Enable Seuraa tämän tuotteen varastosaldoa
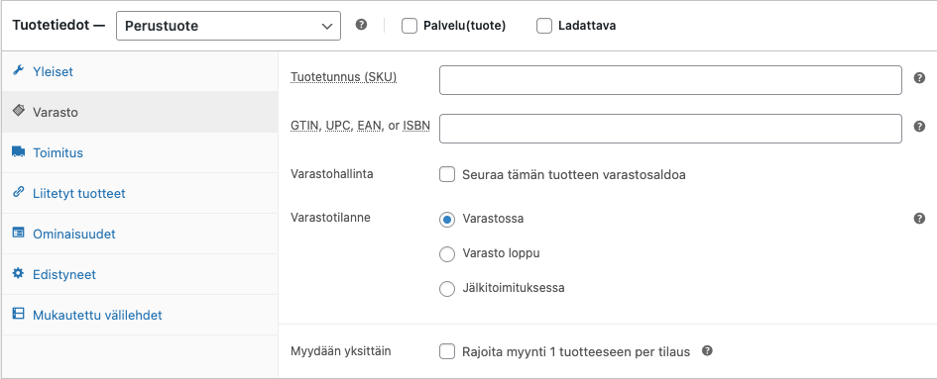This screenshot has width=937, height=379. tap(447, 175)
